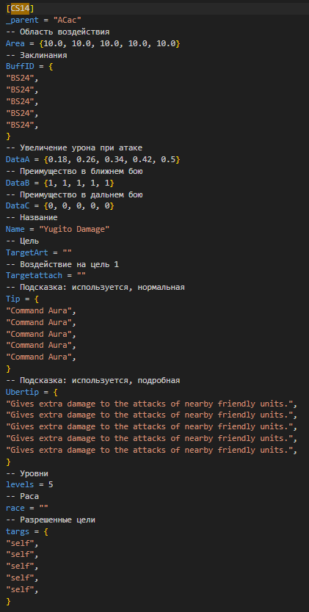The image size is (309, 612).
Task: Click the Tip table opening brace
Action: coord(32,299)
